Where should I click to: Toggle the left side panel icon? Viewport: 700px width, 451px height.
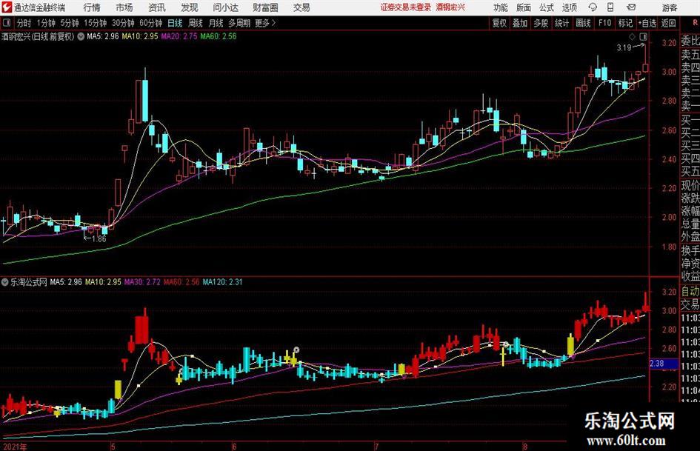click(x=6, y=23)
